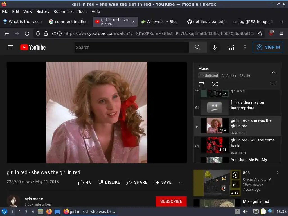Open the Help menu
288x216 pixels.
(x=96, y=12)
